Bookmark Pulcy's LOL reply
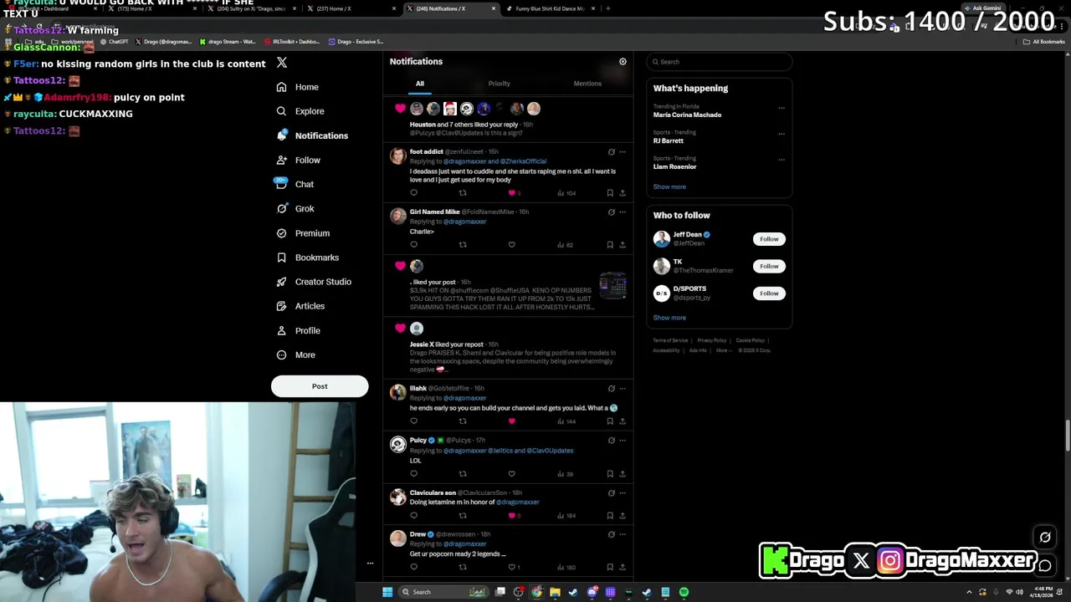 [x=610, y=474]
